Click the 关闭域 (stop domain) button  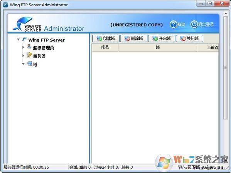(x=189, y=39)
